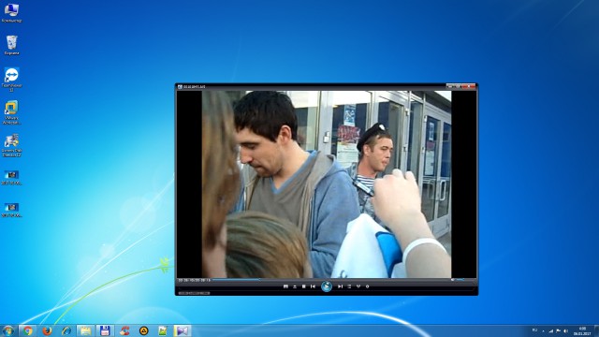599x337 pixels.
Task: Click the leftmost player control icon
Action: click(285, 286)
